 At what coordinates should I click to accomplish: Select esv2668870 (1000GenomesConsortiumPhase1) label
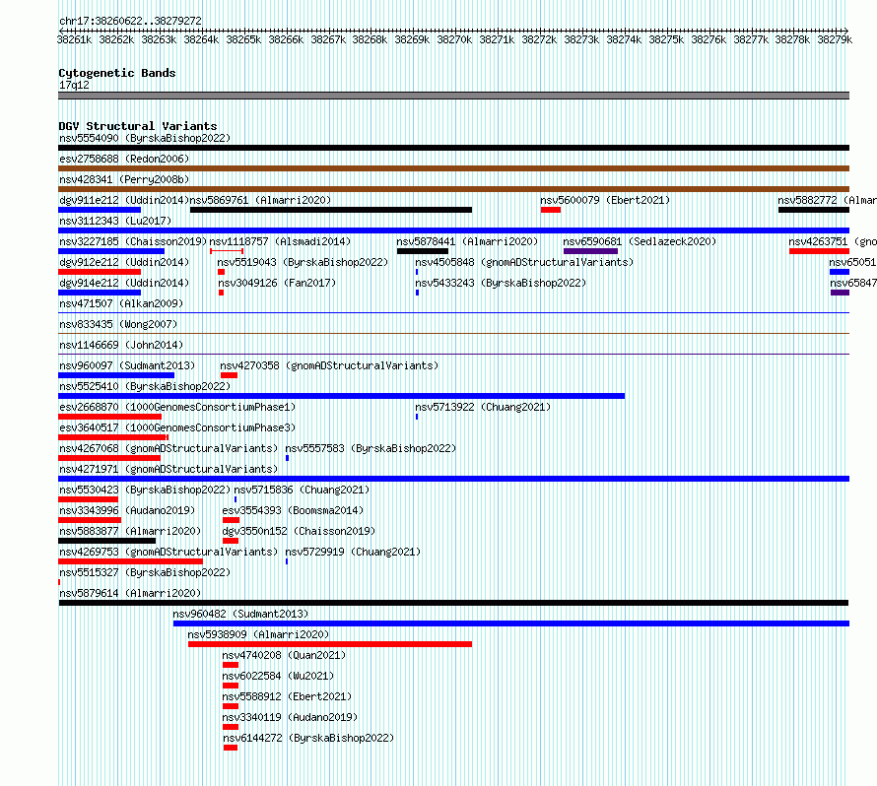point(177,407)
